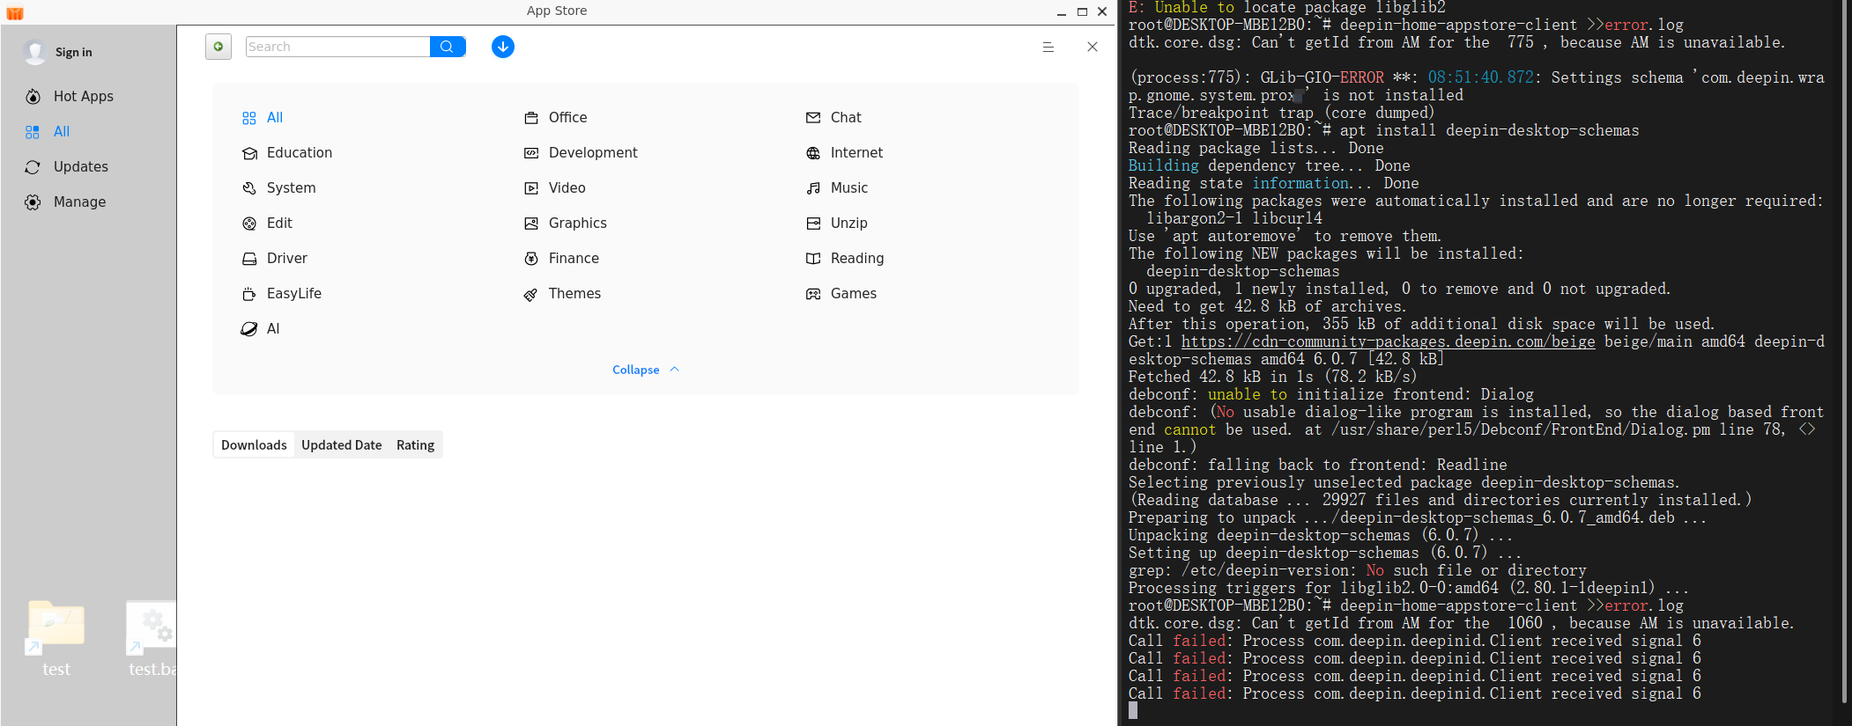The height and width of the screenshot is (726, 1852).
Task: Sort apps by Updated Date
Action: pos(342,445)
